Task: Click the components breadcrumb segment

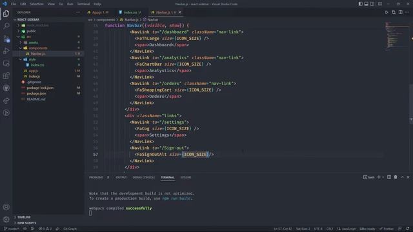Action: [106, 20]
